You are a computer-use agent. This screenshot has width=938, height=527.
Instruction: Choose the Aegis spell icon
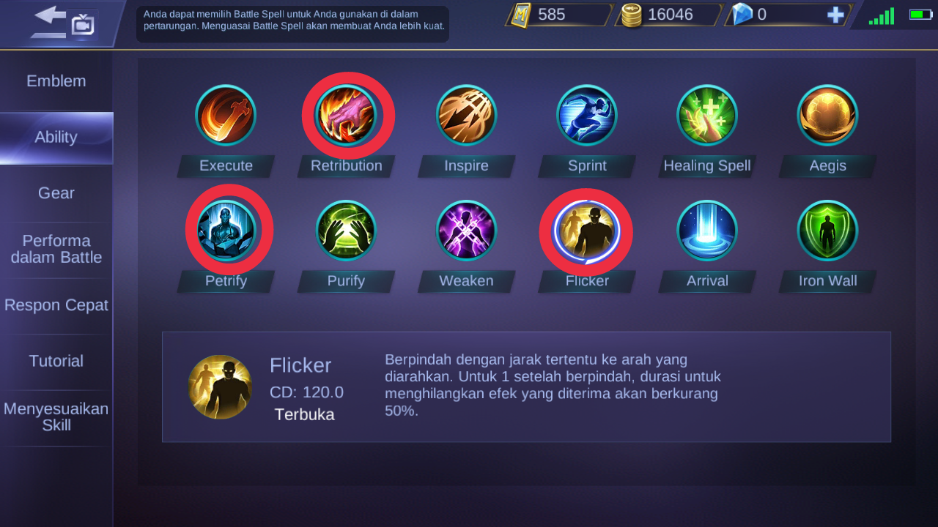point(827,116)
